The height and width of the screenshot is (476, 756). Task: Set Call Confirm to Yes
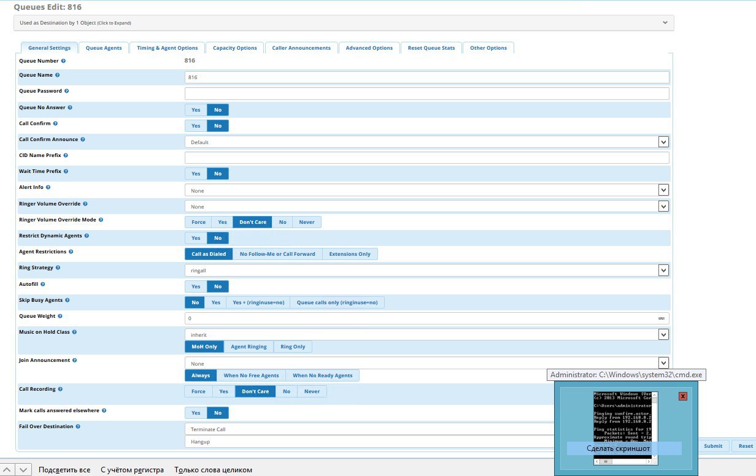pos(196,126)
